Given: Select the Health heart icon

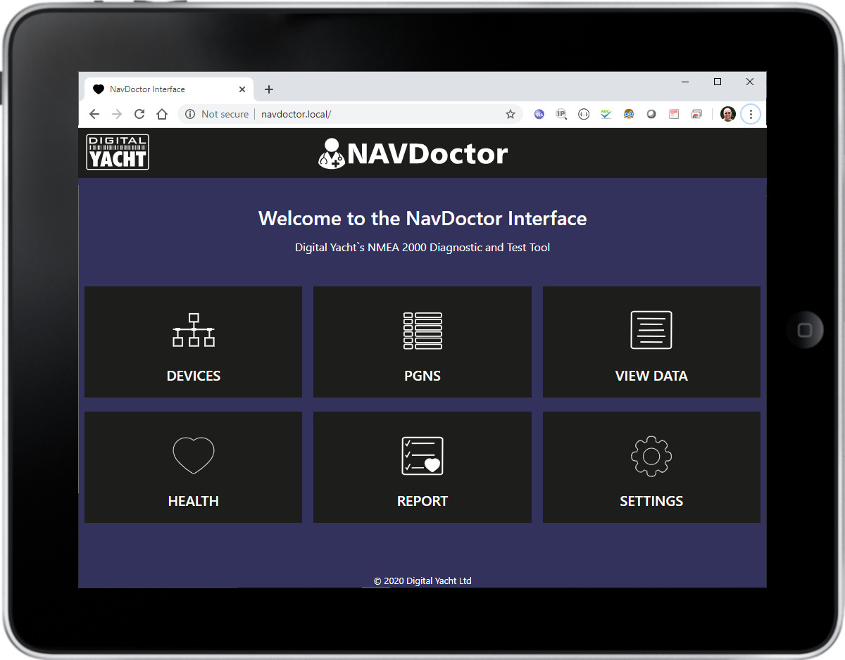Looking at the screenshot, I should (x=193, y=455).
